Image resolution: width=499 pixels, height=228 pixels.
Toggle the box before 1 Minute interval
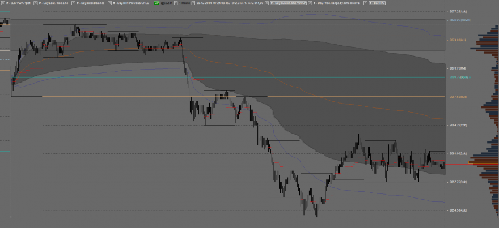pos(176,3)
